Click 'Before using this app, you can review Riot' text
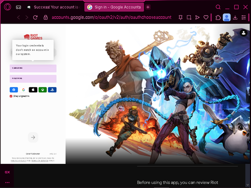 tap(178, 182)
